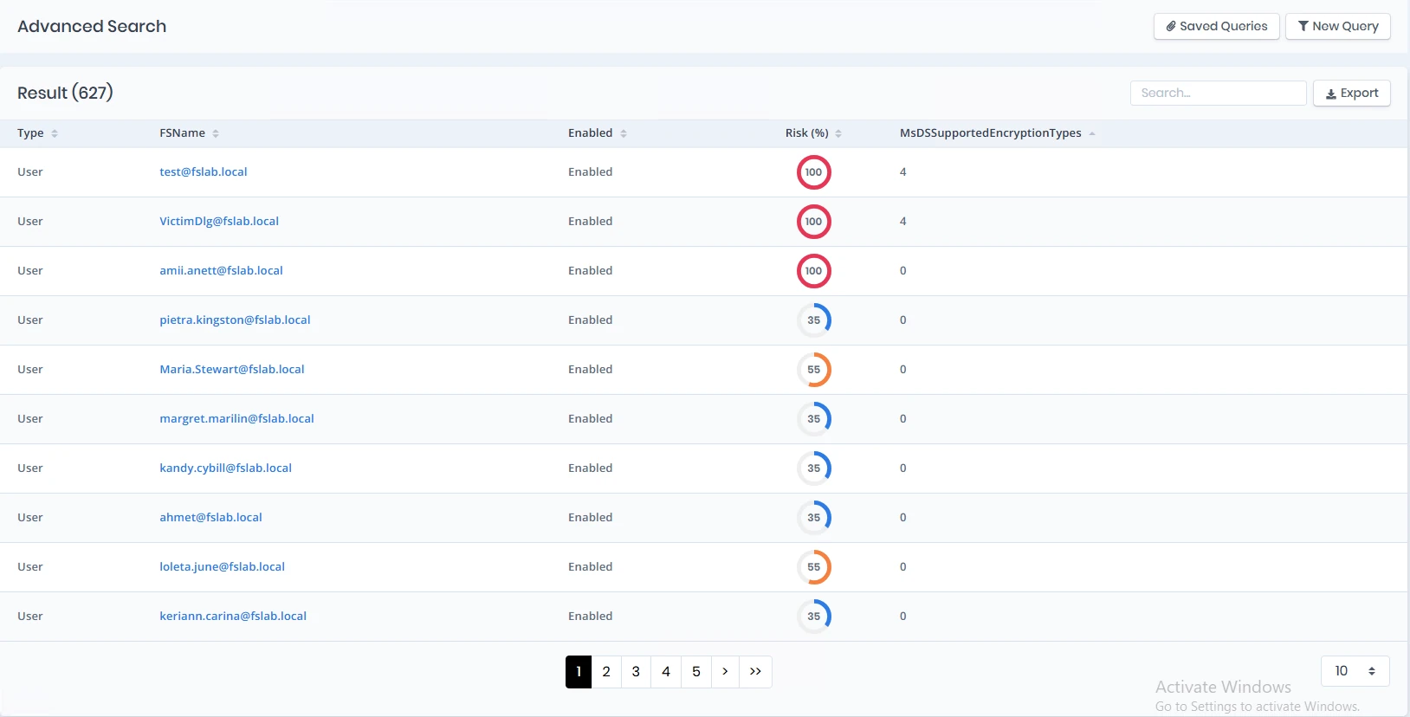The image size is (1410, 717).
Task: Click Result (627) heading
Action: [x=66, y=93]
